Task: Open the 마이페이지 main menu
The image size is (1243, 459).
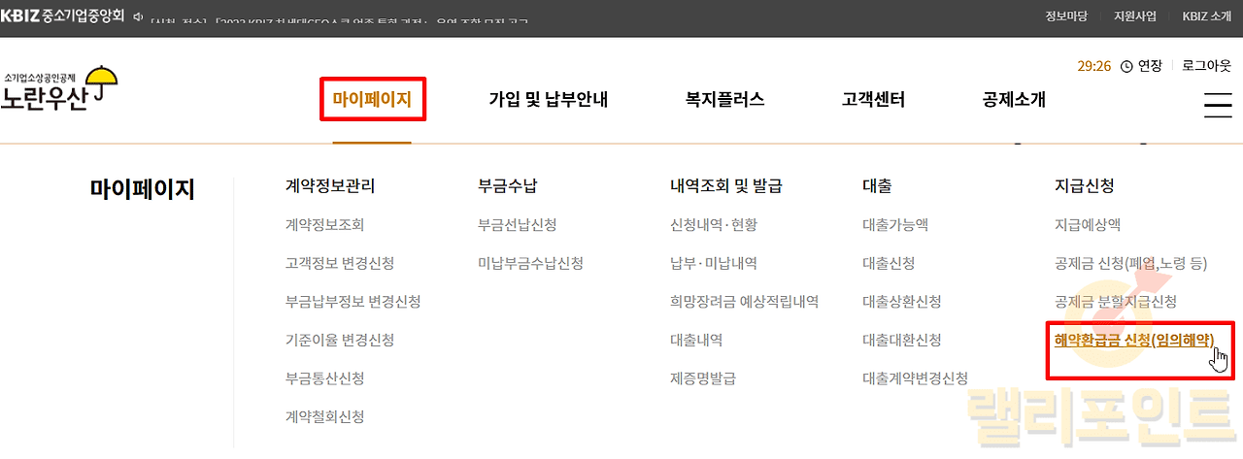Action: click(x=372, y=100)
